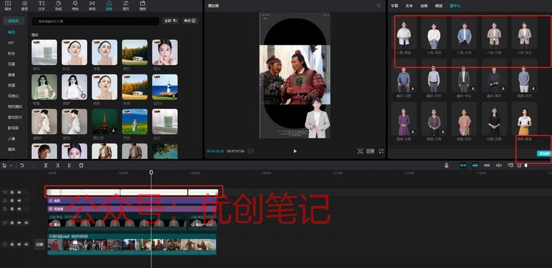Switch to the 数字人 tab
The image size is (552, 268).
455,6
